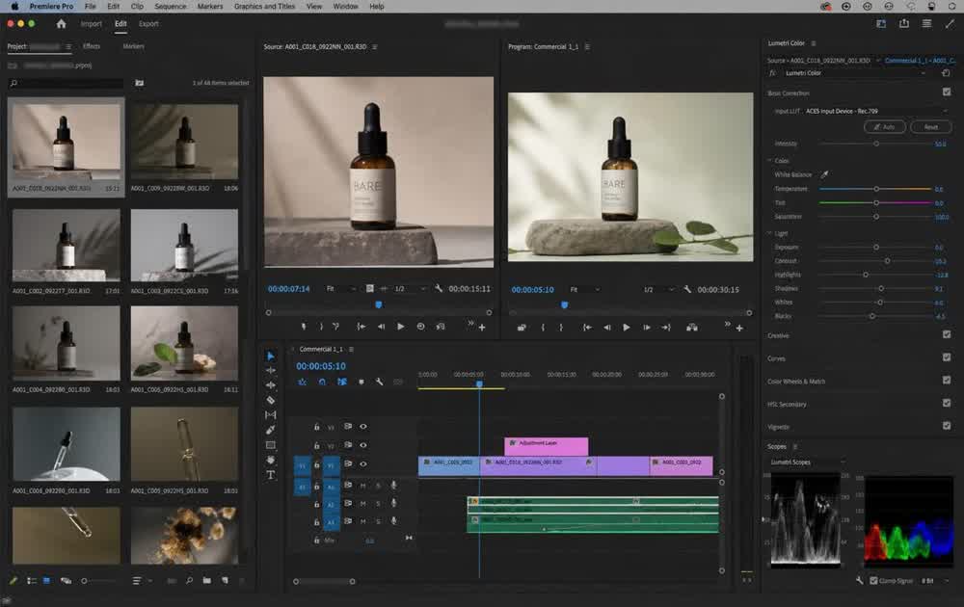This screenshot has height=607, width=964.
Task: Mute audio track A2
Action: [x=362, y=504]
